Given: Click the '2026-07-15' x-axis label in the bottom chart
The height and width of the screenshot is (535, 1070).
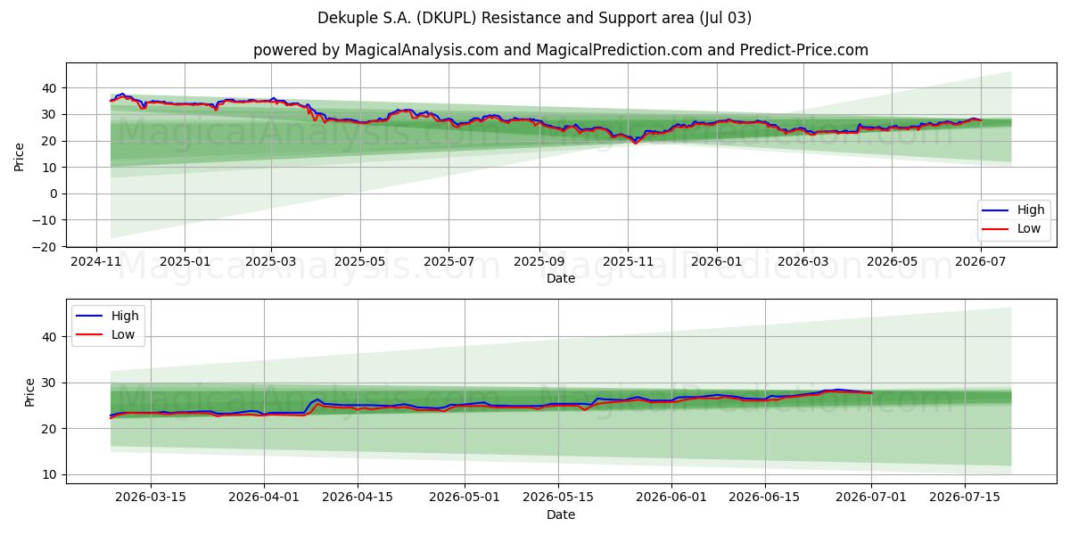Looking at the screenshot, I should [965, 498].
